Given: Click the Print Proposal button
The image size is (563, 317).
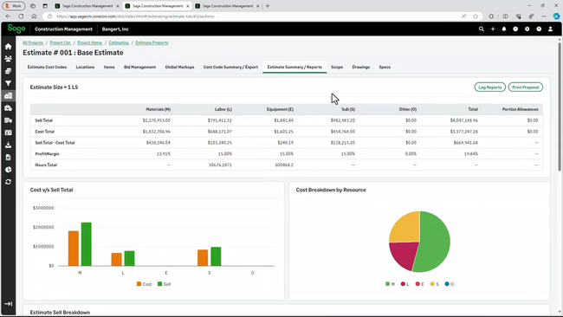Looking at the screenshot, I should click(525, 87).
